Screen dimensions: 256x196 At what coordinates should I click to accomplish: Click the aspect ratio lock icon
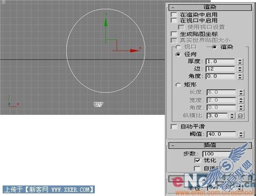[241, 116]
